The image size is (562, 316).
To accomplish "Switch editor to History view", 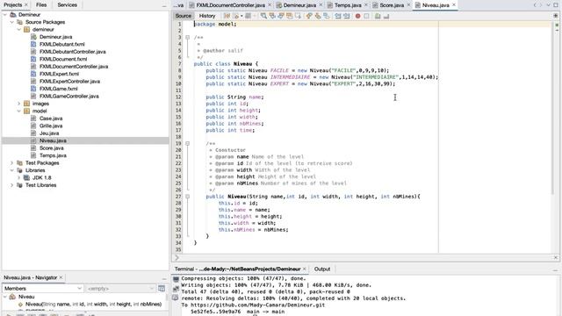I will 207,16.
